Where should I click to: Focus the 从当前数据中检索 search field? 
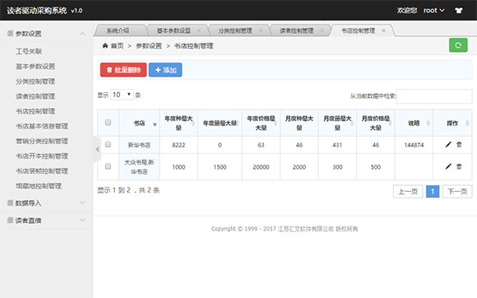tap(434, 95)
